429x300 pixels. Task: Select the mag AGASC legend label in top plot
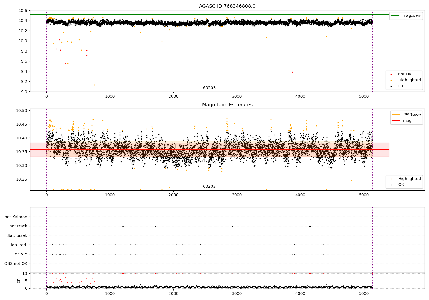click(412, 16)
